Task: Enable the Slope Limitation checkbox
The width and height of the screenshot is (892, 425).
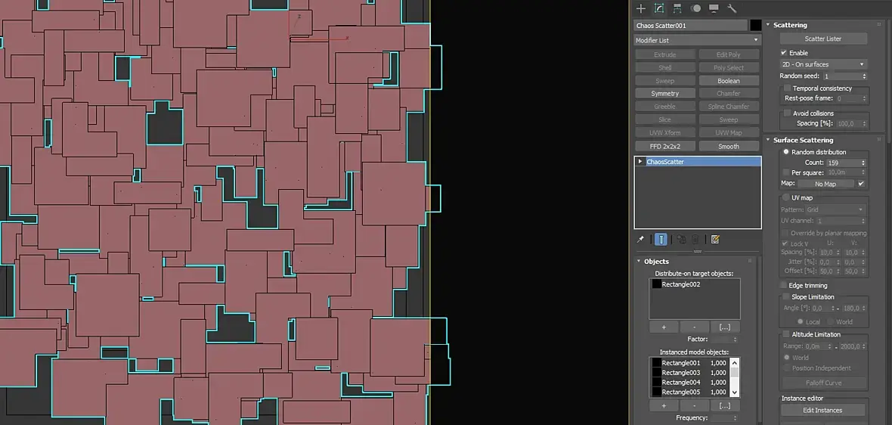Action: pyautogui.click(x=788, y=297)
